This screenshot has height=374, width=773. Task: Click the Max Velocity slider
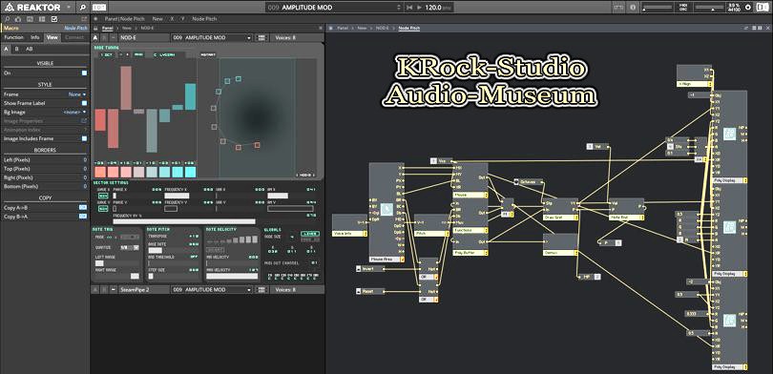[x=232, y=276]
